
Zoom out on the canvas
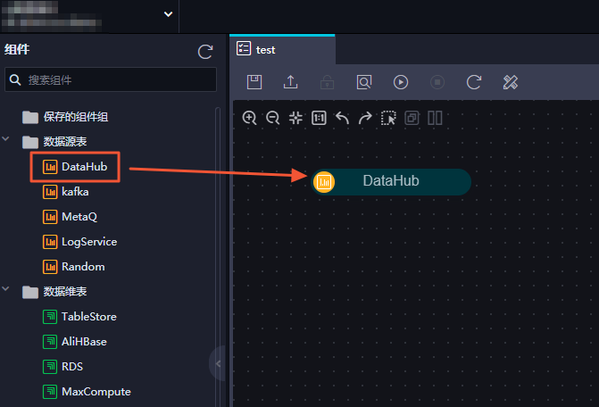pos(273,118)
